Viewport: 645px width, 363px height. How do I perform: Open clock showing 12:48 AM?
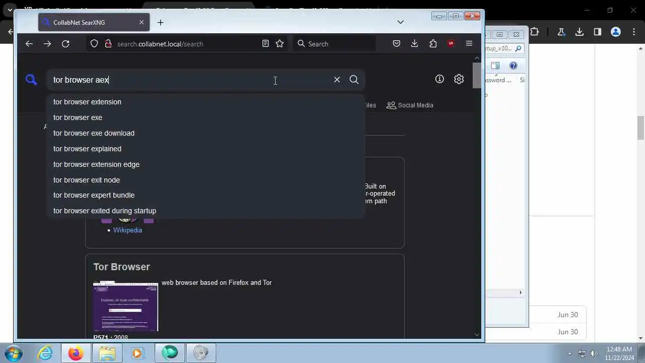(x=620, y=353)
